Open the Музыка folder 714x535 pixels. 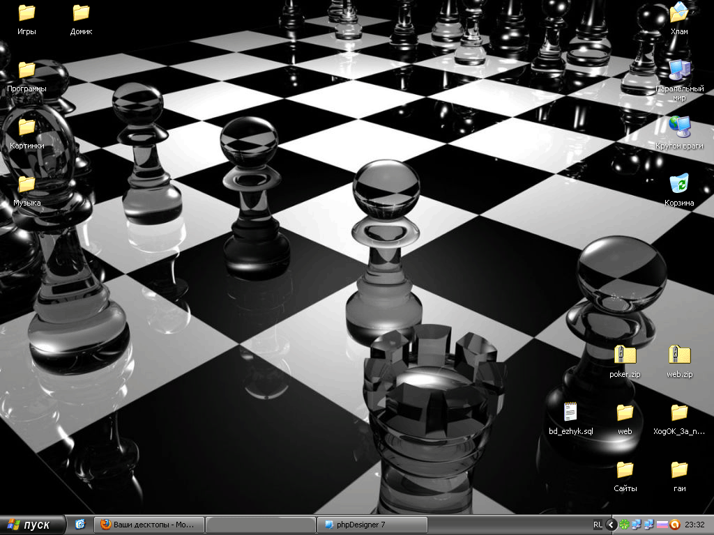(x=26, y=185)
